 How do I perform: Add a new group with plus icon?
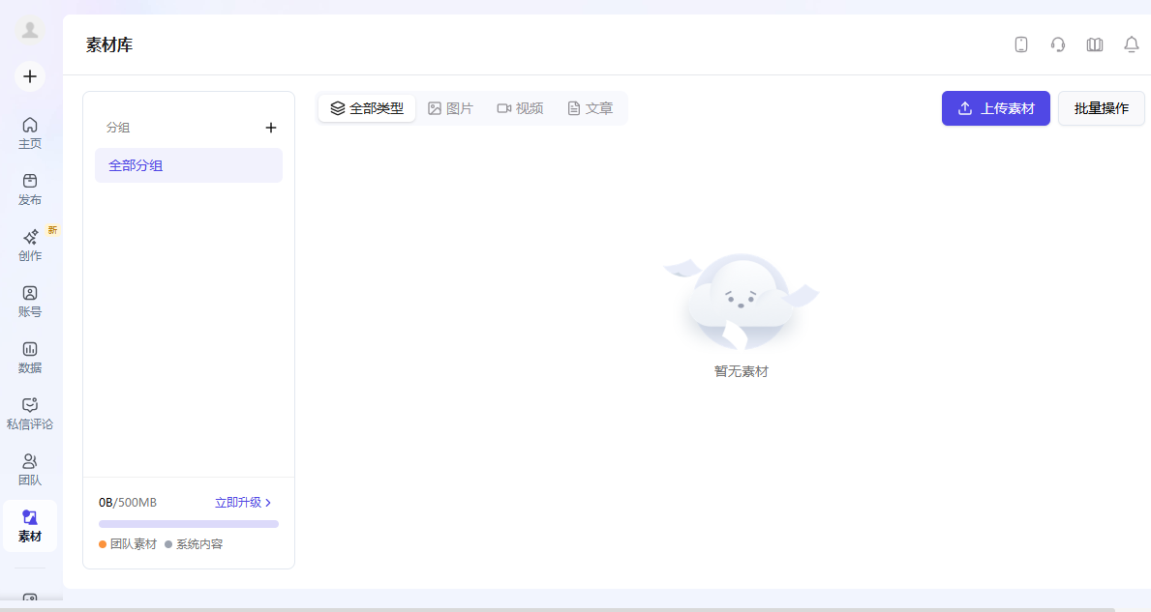(x=271, y=128)
